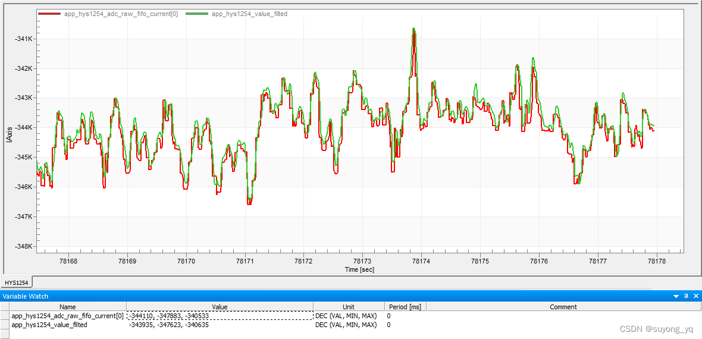Switch to the HYS1254 tab

point(17,282)
